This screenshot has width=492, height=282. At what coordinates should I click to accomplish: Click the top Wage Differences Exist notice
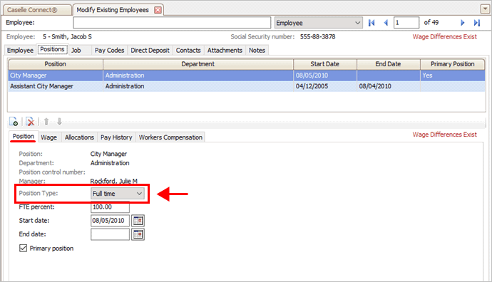pyautogui.click(x=445, y=36)
